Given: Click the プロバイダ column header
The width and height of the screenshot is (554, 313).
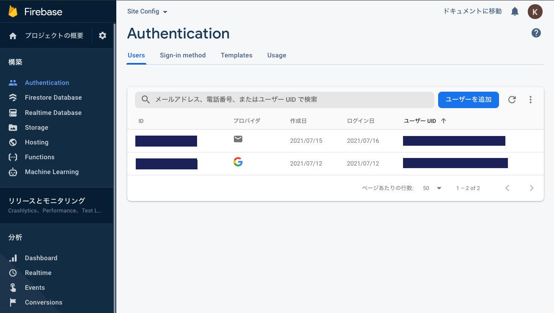Looking at the screenshot, I should pos(247,121).
